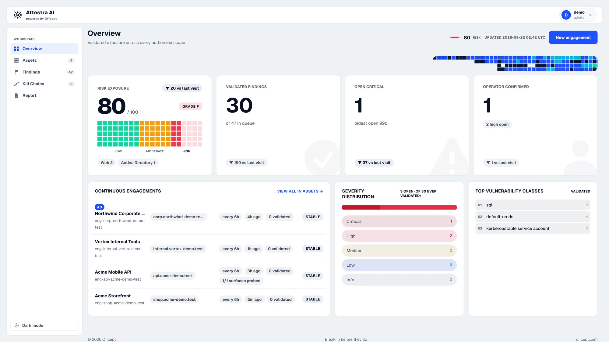Click the moon icon beside Dark mode
This screenshot has height=342, width=609.
tap(17, 325)
